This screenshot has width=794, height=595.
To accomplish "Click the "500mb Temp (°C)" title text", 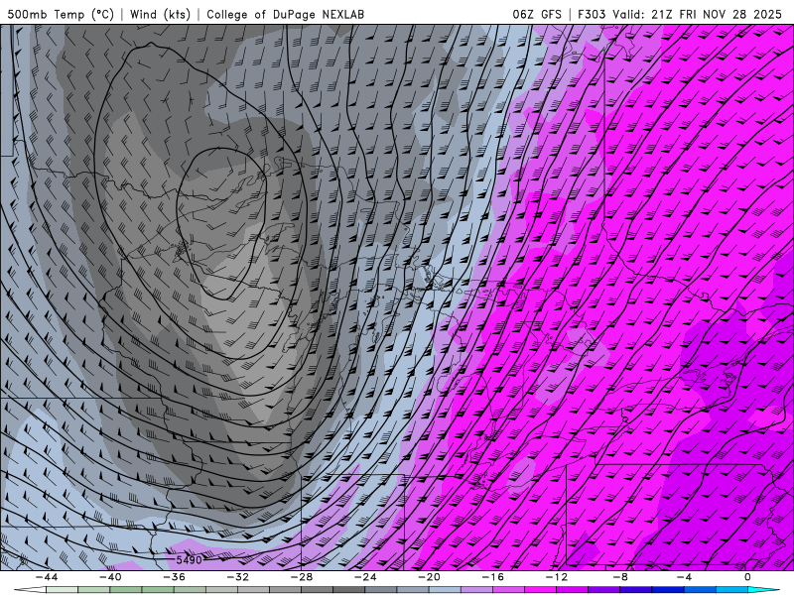I will coord(61,15).
